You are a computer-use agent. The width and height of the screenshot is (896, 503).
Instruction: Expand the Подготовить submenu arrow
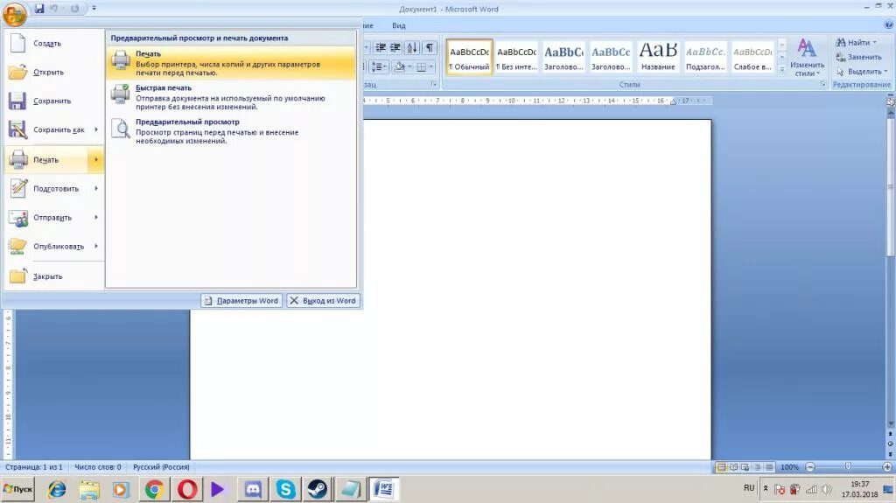96,189
